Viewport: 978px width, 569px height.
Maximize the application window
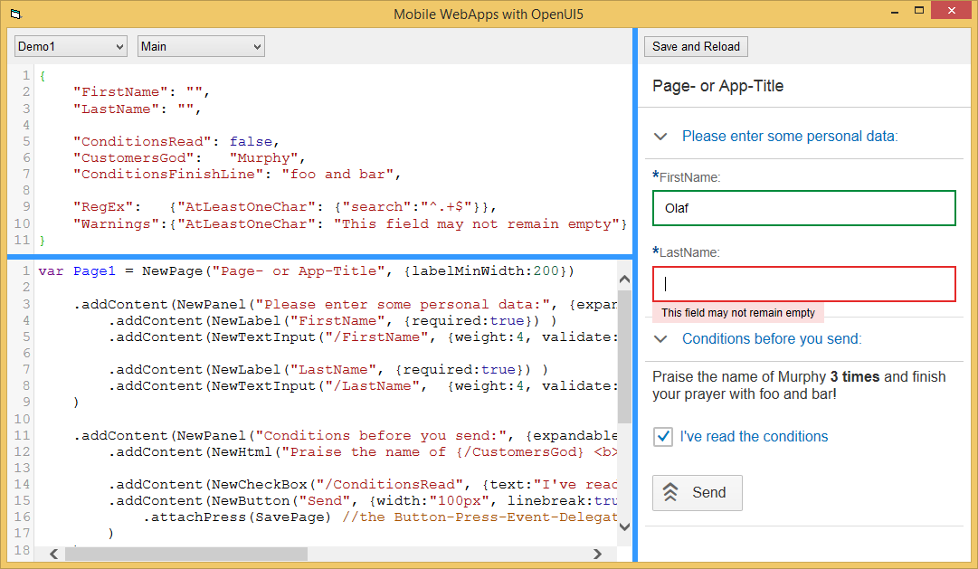(919, 11)
